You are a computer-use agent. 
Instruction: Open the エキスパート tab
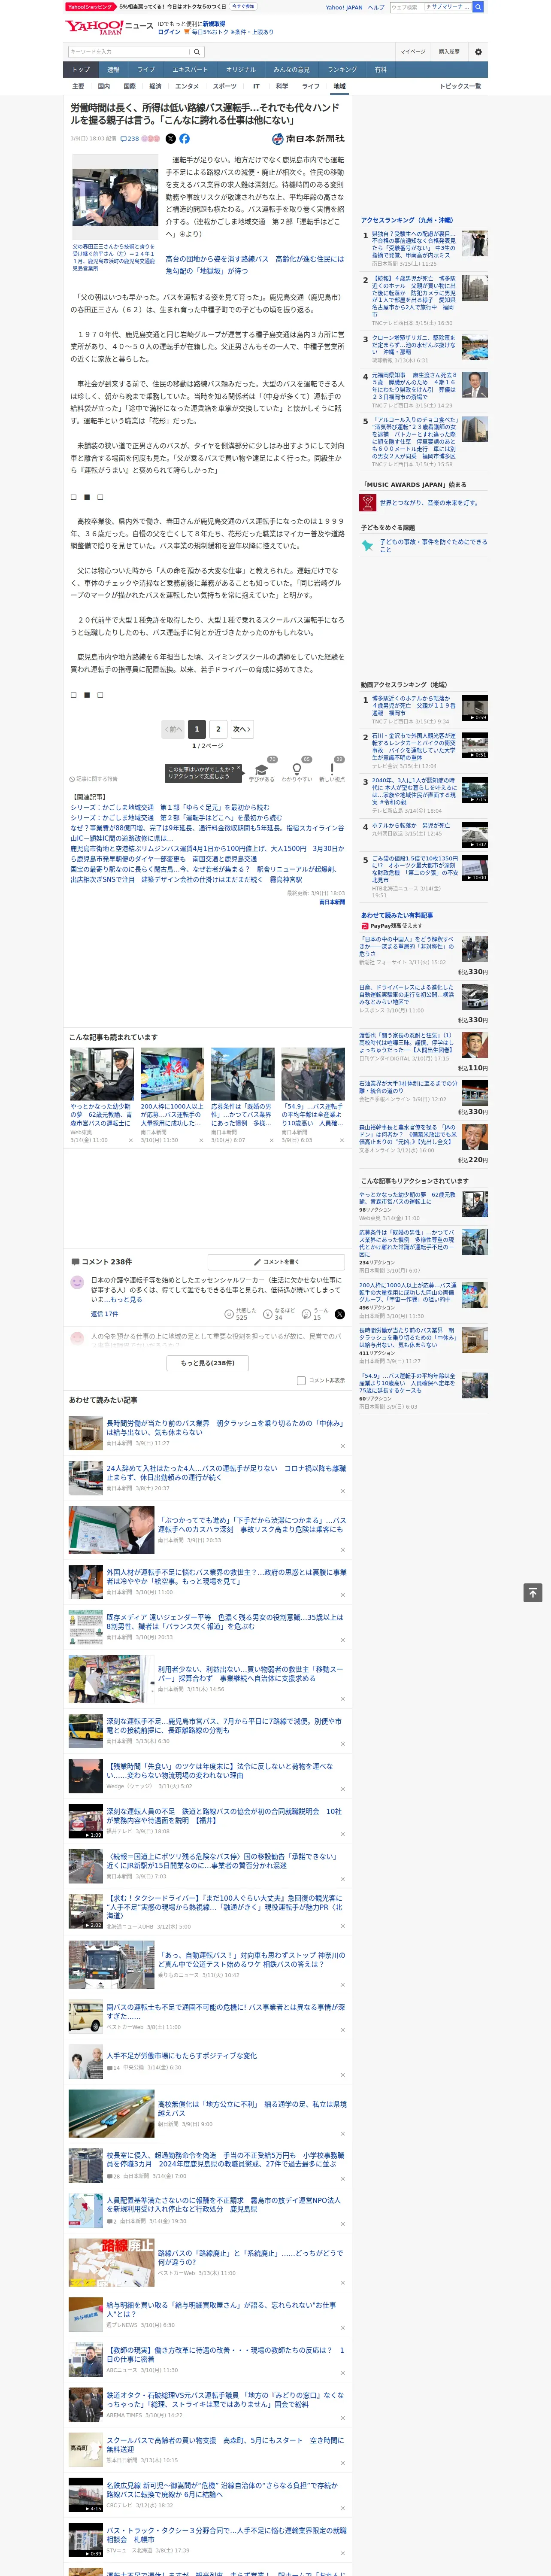(190, 70)
